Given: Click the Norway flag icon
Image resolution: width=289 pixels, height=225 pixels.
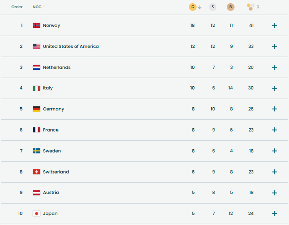Looking at the screenshot, I should (37, 26).
